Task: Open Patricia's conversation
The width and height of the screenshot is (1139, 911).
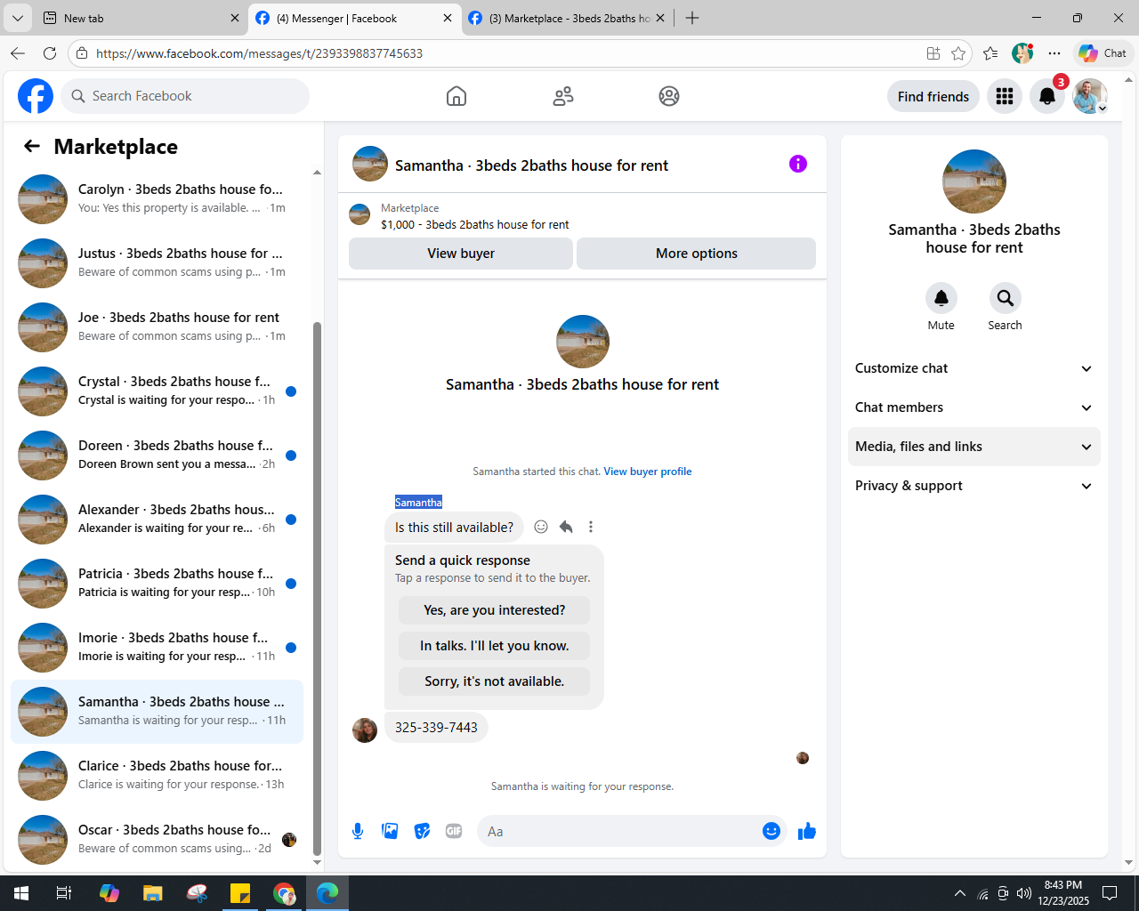Action: pyautogui.click(x=157, y=584)
